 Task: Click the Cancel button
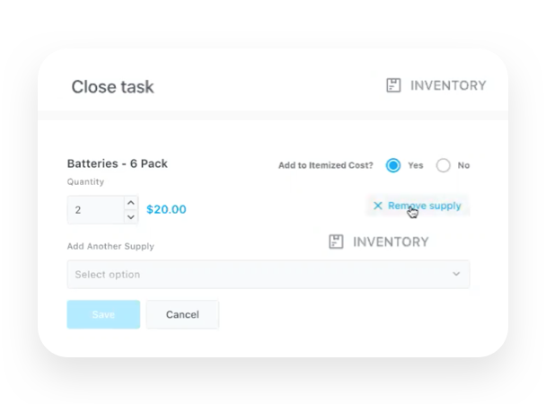[182, 314]
